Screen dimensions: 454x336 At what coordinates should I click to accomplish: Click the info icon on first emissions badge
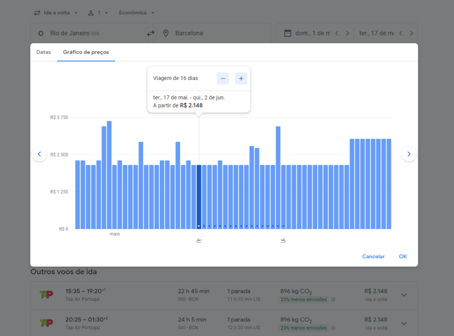click(x=333, y=300)
